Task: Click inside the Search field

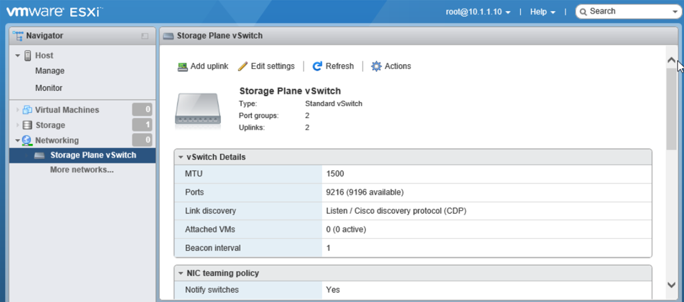Action: click(x=628, y=11)
